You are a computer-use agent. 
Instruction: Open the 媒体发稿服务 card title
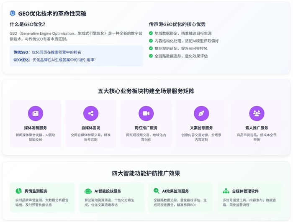36,128
